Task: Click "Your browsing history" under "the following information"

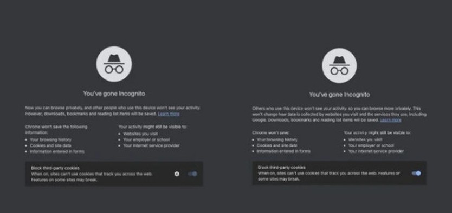Action: tap(50, 139)
